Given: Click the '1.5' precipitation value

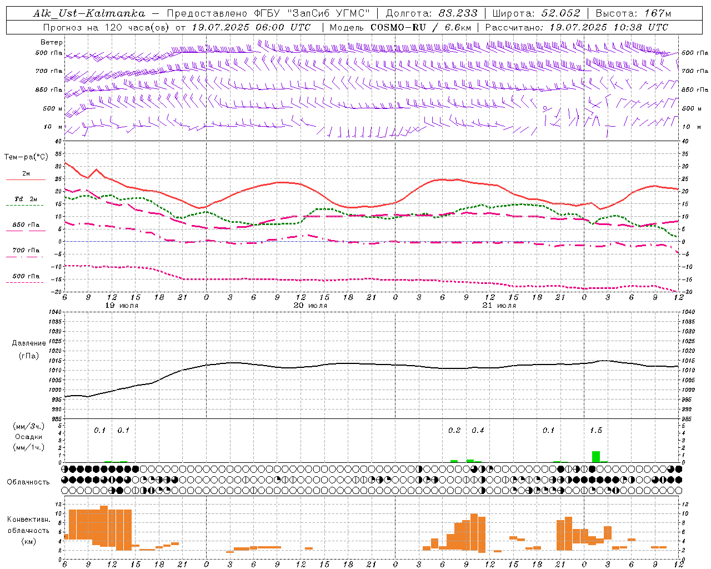Looking at the screenshot, I should (596, 431).
